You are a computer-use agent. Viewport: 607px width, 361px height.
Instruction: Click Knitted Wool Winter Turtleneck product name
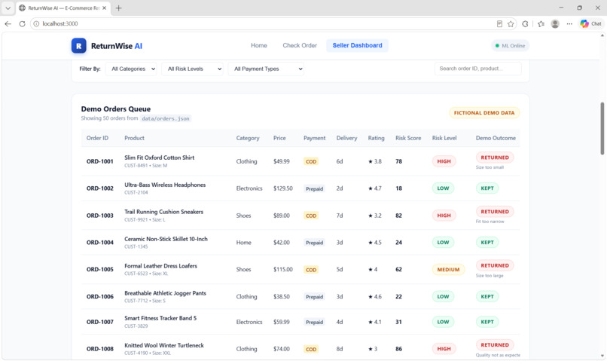point(163,345)
